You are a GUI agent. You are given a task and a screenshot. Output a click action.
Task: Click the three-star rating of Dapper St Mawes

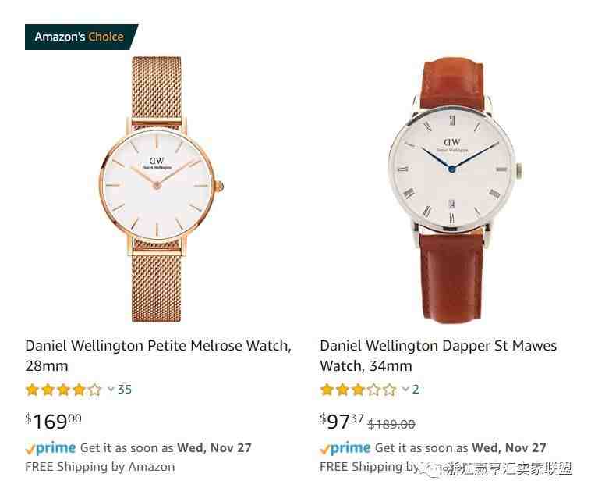point(358,390)
